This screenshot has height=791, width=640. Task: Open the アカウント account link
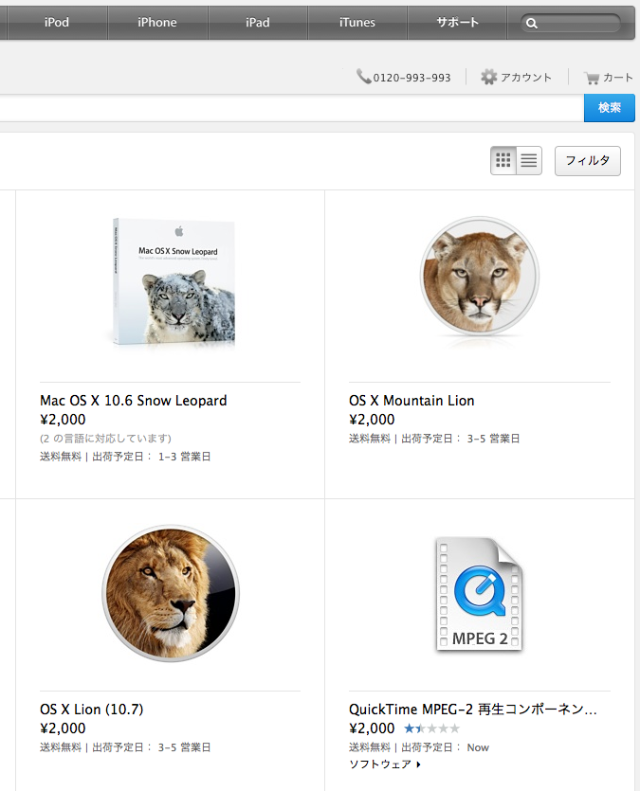[x=526, y=77]
